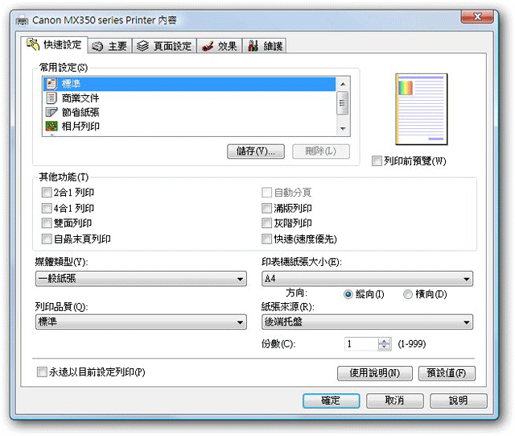Select 橫向 orientation radio button

(408, 294)
